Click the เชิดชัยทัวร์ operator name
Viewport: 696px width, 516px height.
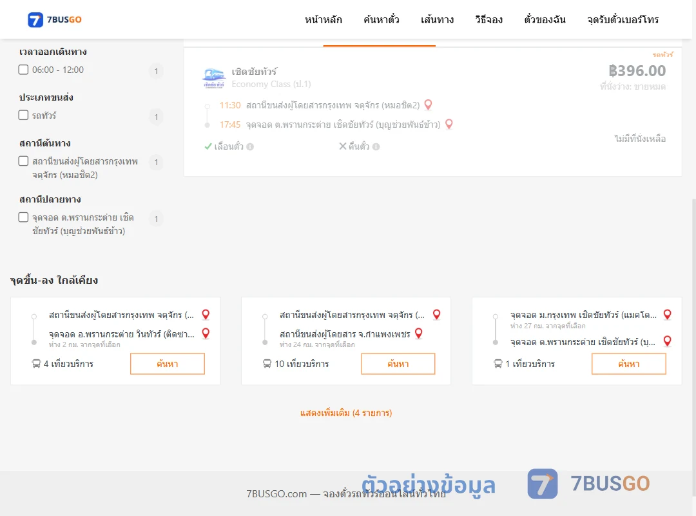pos(255,71)
